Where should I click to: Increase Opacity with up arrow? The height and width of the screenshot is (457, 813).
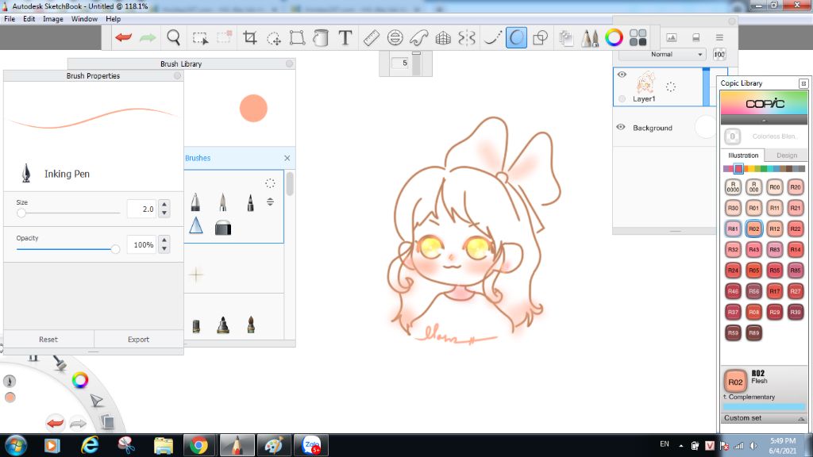coord(164,240)
